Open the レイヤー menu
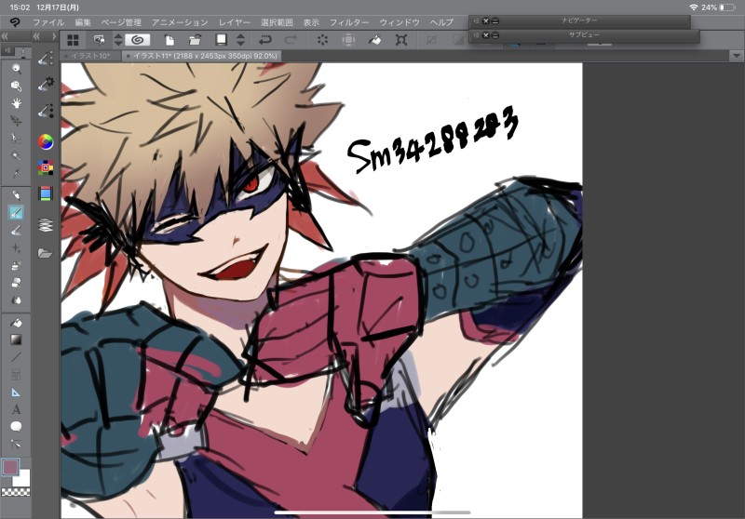Viewport: 745px width, 519px height. (235, 22)
